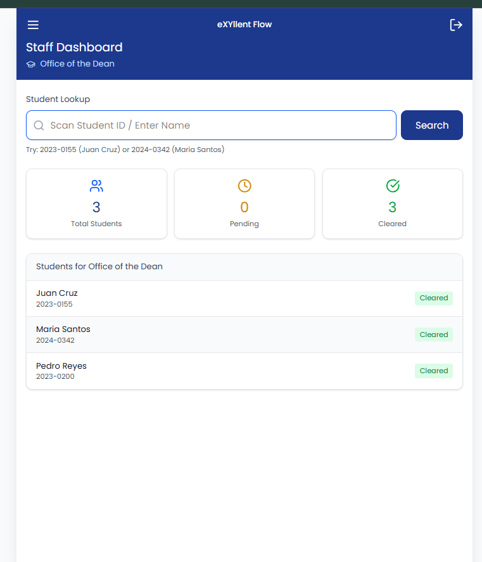Select the clock icon above Pending count
This screenshot has height=562, width=482.
pyautogui.click(x=244, y=186)
